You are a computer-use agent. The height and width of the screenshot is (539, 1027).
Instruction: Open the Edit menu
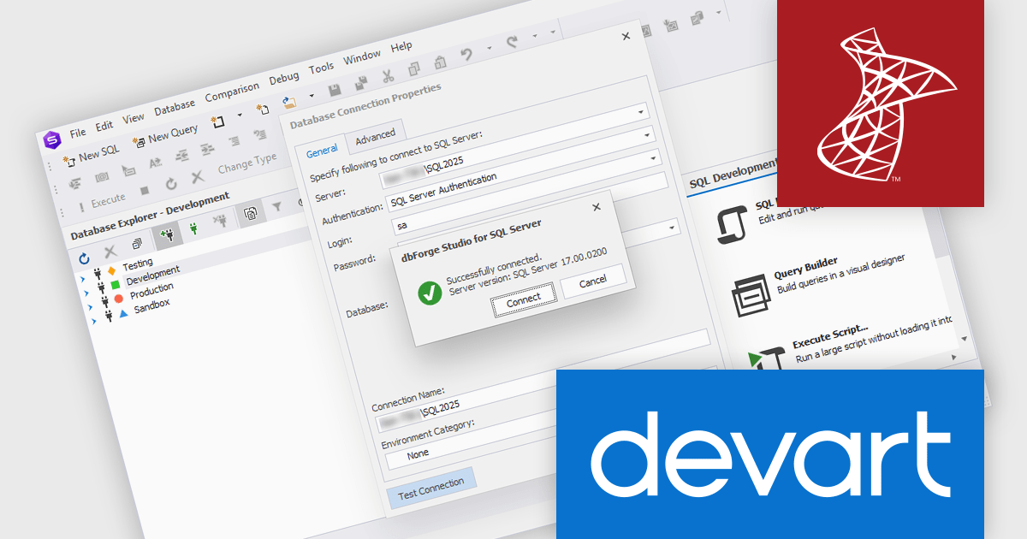[104, 125]
